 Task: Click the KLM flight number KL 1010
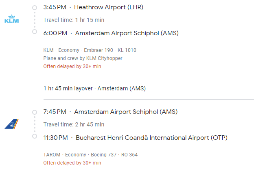(127, 50)
